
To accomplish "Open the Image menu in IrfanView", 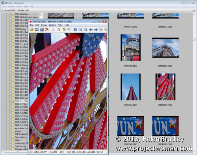I will (x=44, y=25).
